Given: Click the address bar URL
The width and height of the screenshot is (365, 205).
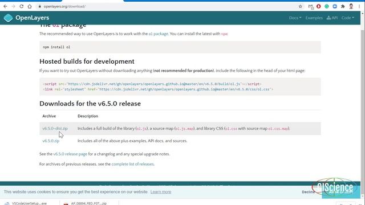Looking at the screenshot, I should pos(64,6).
